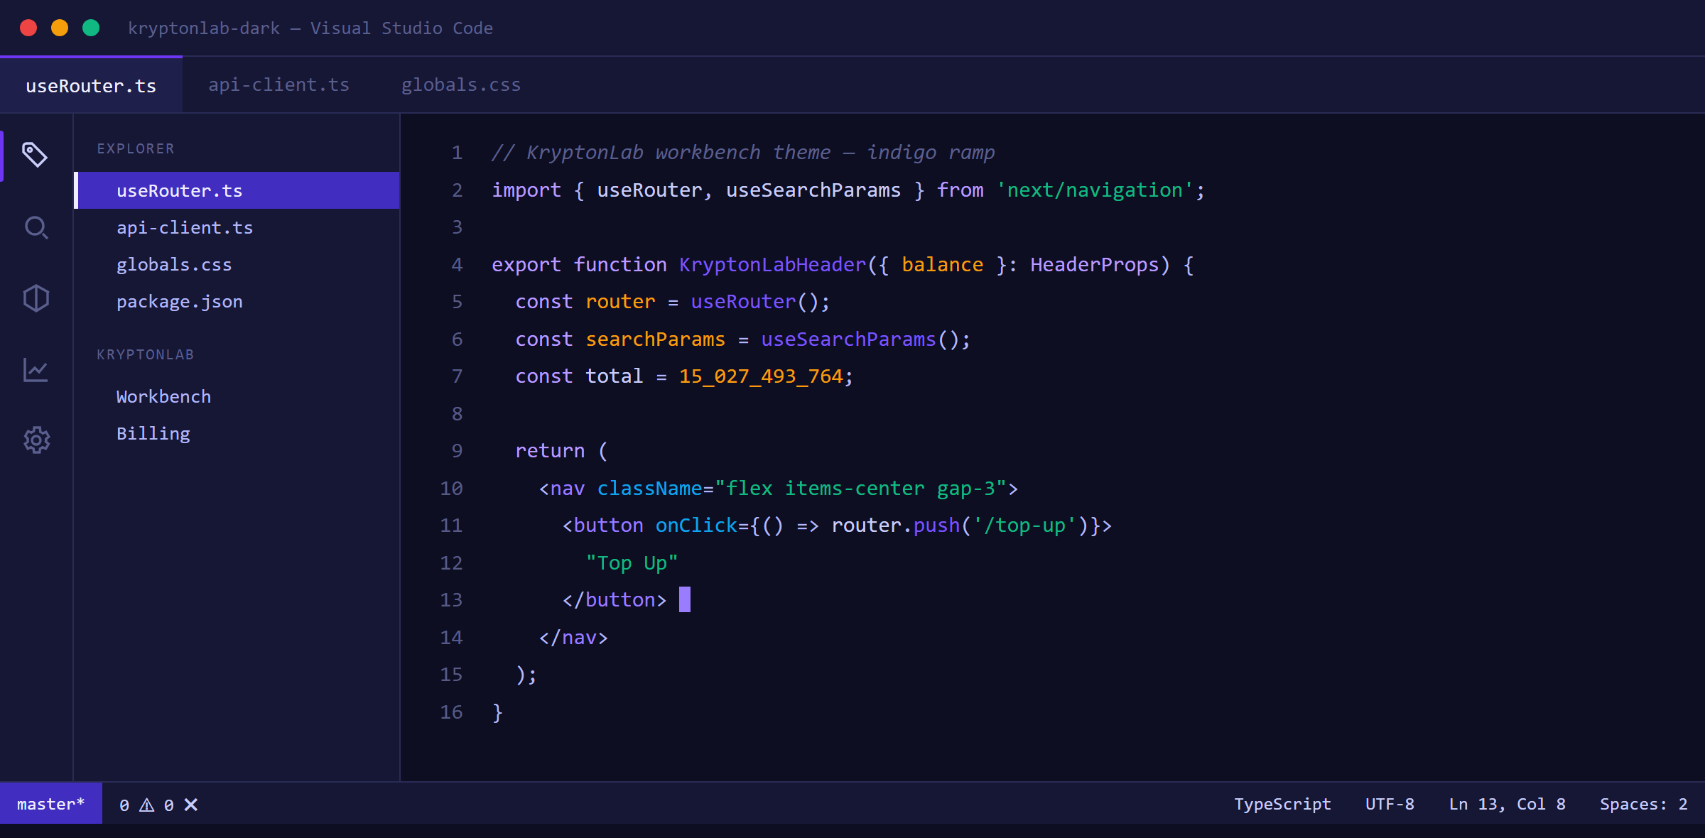Click the "Top Up" string on line 12
This screenshot has height=838, width=1705.
point(632,562)
